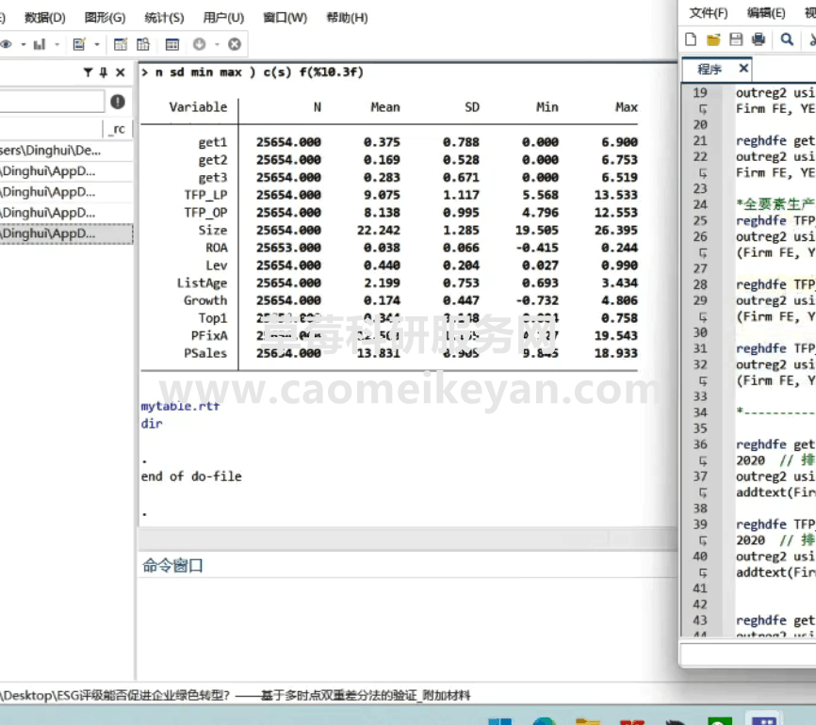Click the 'Variable' column header in results table
The height and width of the screenshot is (725, 816).
click(x=198, y=107)
